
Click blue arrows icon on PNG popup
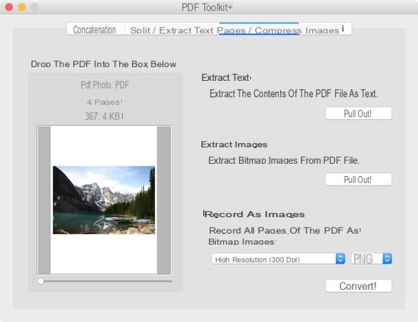(387, 258)
